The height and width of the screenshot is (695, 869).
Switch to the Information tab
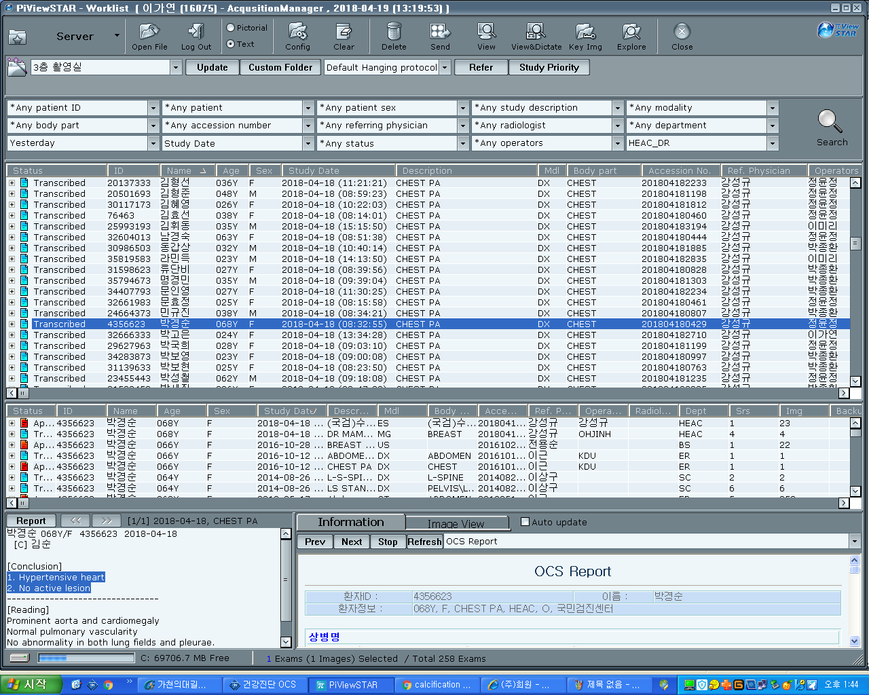point(351,522)
